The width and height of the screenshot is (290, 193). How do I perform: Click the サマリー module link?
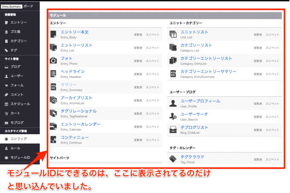click(69, 85)
